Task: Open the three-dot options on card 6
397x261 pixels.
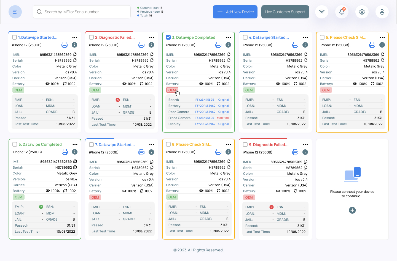Action: 74,144
